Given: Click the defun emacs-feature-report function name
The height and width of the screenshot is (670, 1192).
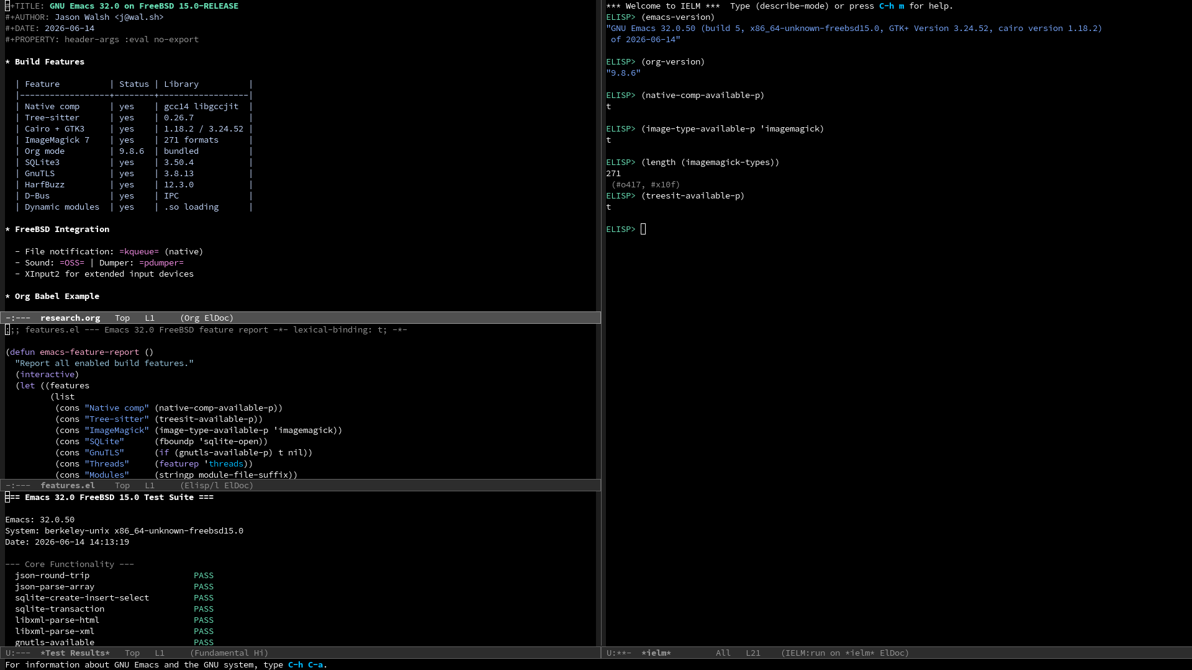Looking at the screenshot, I should (x=89, y=352).
